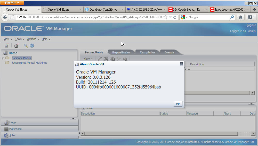Switch to the second Oracle VM Home tab

tap(62, 10)
